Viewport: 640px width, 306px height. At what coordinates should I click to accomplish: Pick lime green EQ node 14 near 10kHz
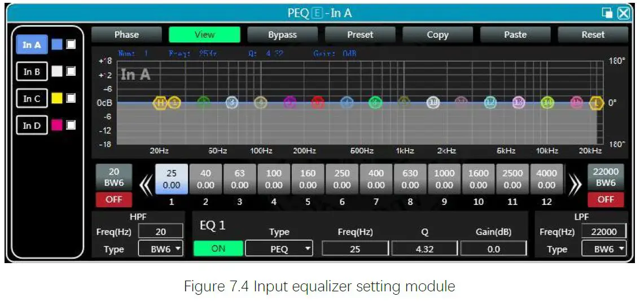click(547, 103)
